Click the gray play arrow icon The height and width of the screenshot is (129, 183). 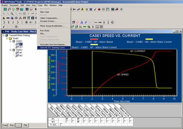tap(74, 9)
